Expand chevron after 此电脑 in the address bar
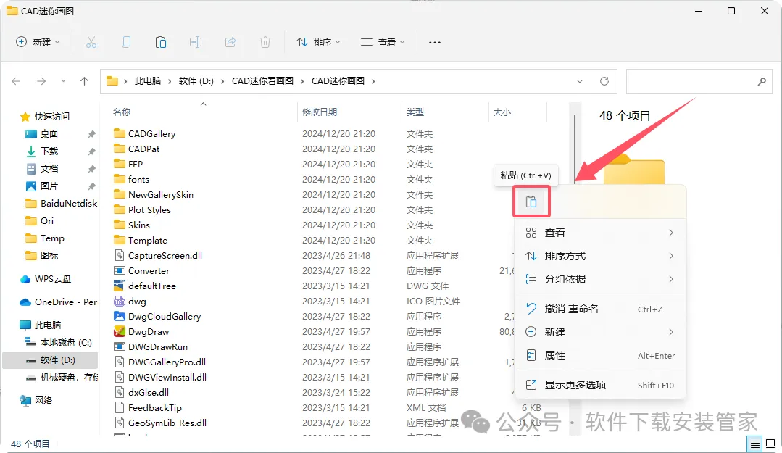This screenshot has width=782, height=453. coord(170,81)
